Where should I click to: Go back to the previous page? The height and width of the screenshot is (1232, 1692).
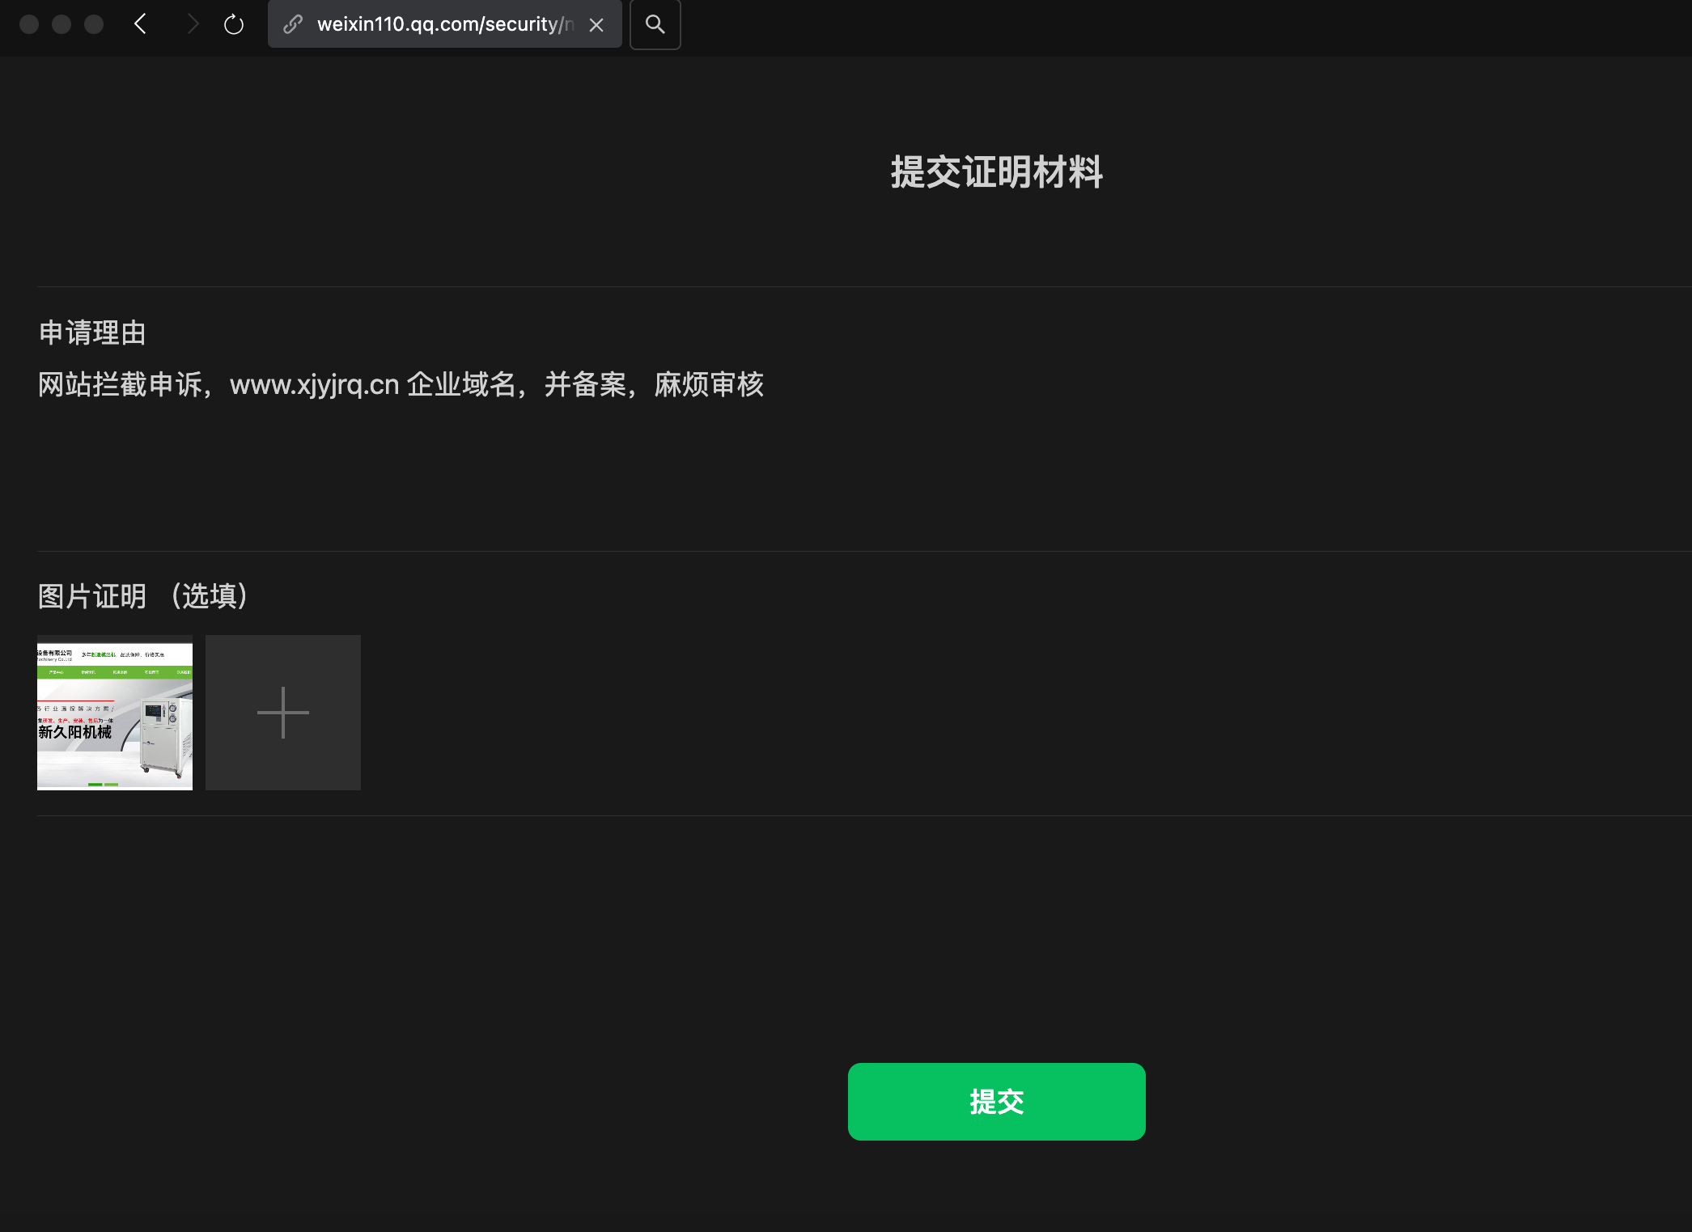141,24
